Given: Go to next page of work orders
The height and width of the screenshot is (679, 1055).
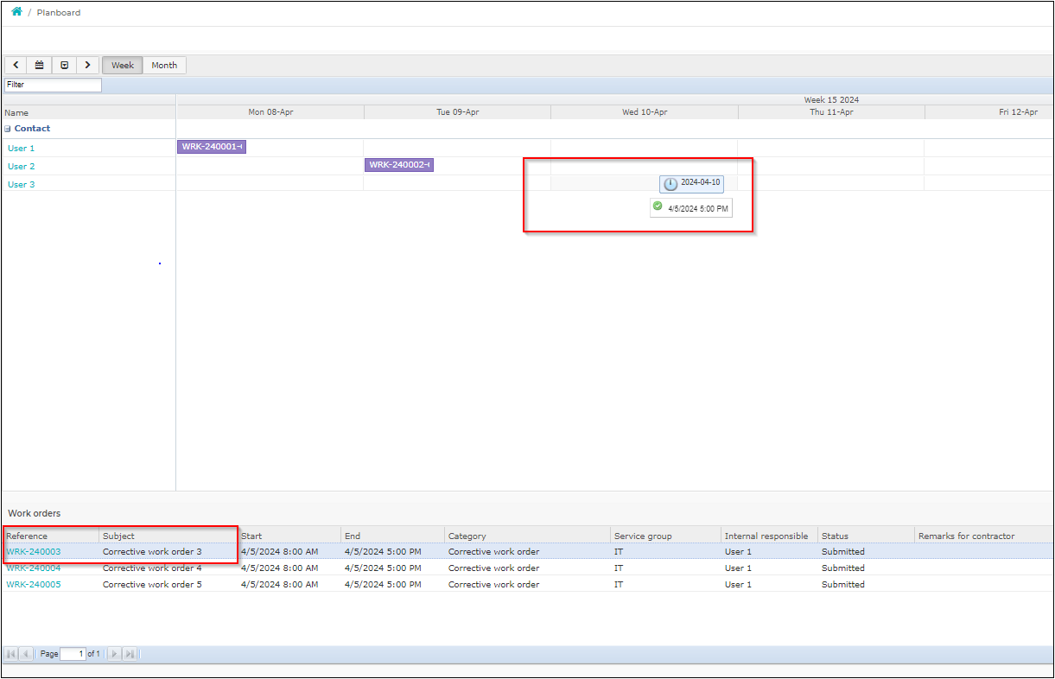Looking at the screenshot, I should click(115, 654).
